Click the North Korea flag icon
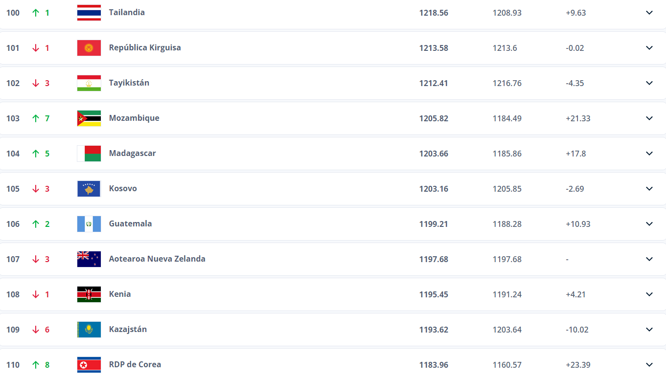The height and width of the screenshot is (378, 666). [x=89, y=365]
